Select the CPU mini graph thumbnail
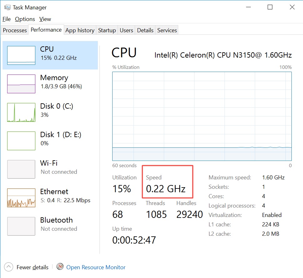The image size is (303, 278). coord(21,55)
